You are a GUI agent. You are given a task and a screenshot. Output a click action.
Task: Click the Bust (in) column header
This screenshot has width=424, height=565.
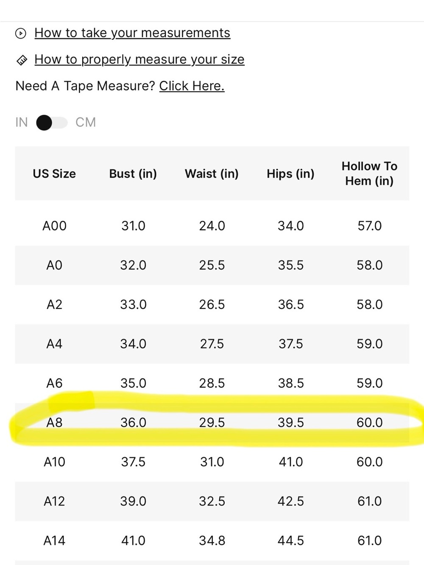click(133, 174)
